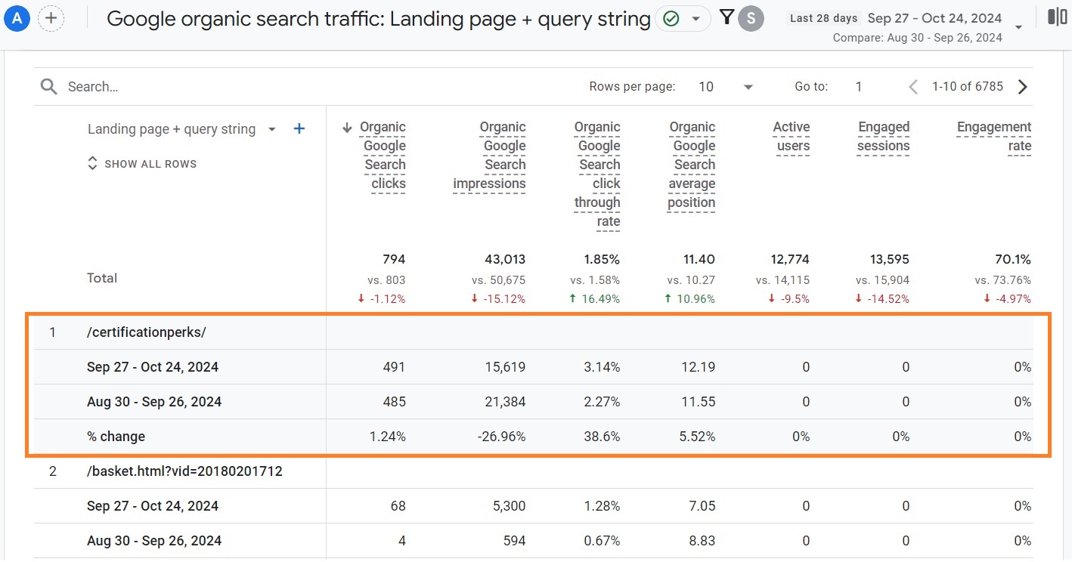The width and height of the screenshot is (1072, 562).
Task: Click the edit comparisons icon top right
Action: tap(1057, 15)
